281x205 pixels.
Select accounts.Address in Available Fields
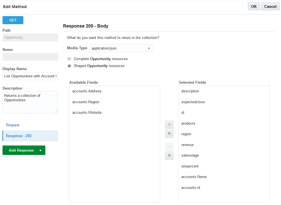pyautogui.click(x=87, y=91)
